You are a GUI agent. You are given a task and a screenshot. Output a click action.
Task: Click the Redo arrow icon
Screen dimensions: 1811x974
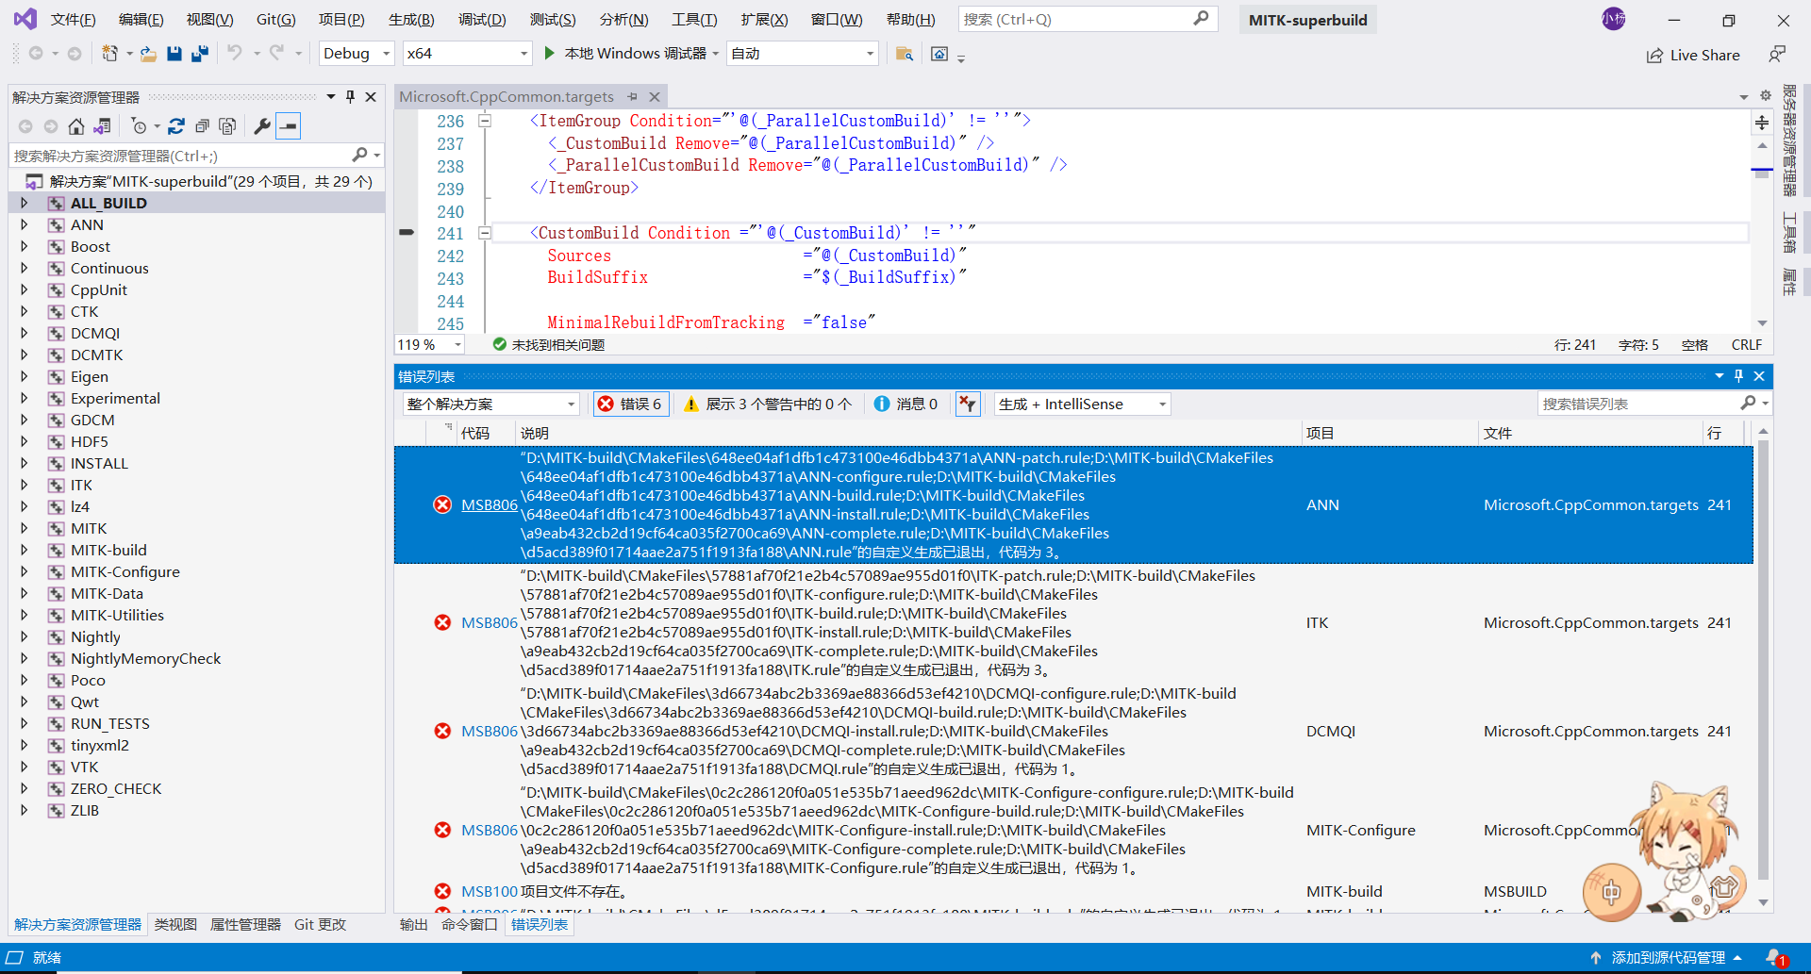(x=276, y=54)
